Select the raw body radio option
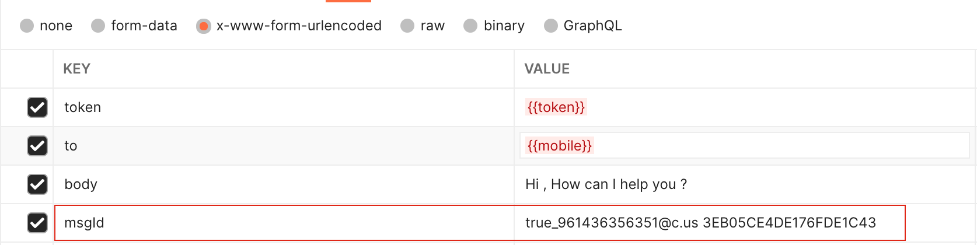This screenshot has height=245, width=977. [x=407, y=26]
